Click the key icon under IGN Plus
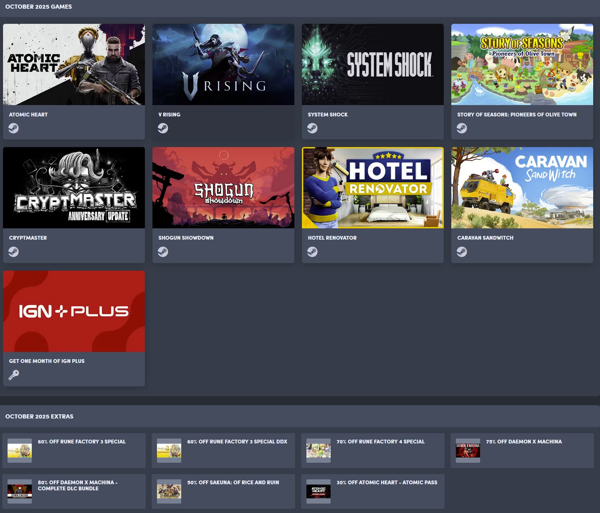The image size is (600, 513). tap(14, 375)
